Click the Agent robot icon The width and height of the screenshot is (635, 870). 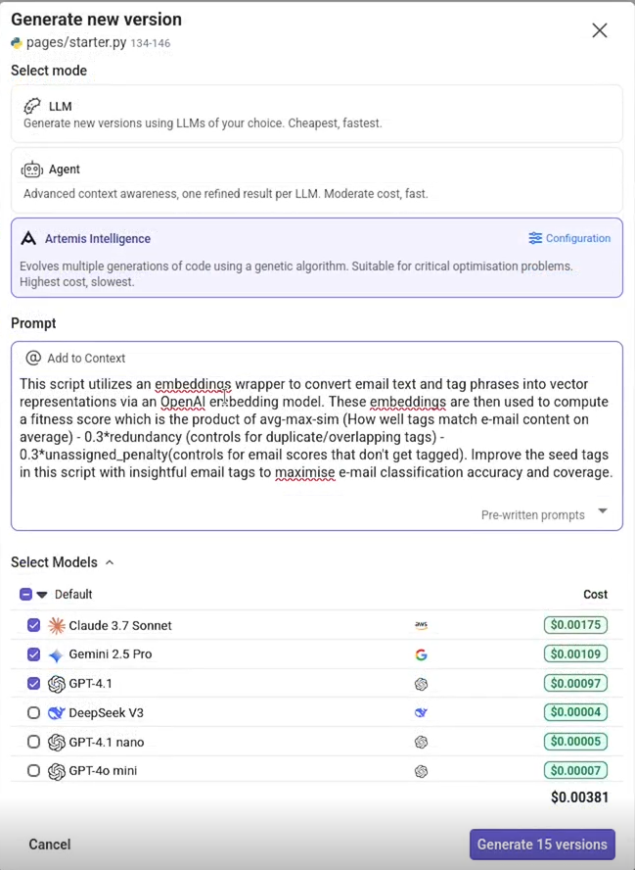[32, 169]
